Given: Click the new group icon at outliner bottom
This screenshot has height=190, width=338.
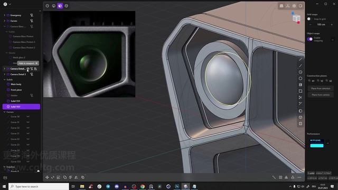Looking at the screenshot, I should click(x=5, y=177).
